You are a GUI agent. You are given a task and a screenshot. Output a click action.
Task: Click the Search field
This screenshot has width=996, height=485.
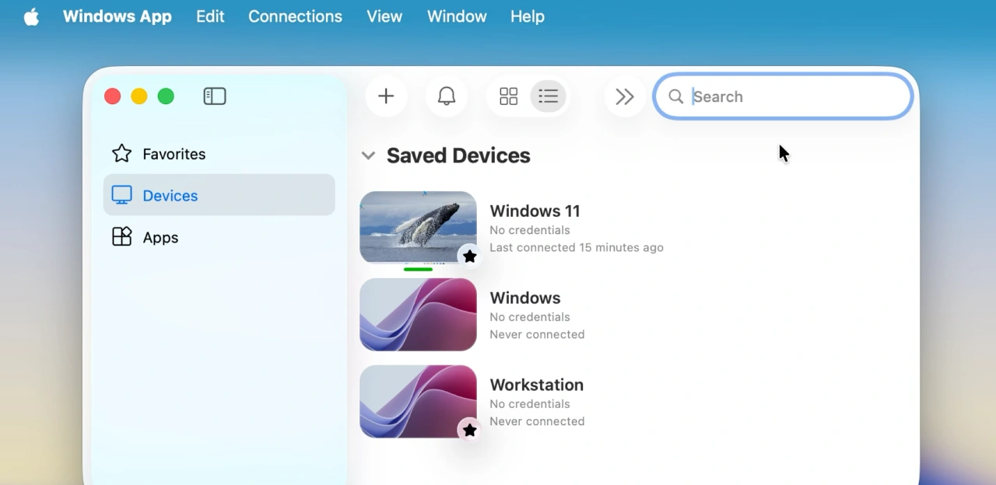[x=783, y=96]
